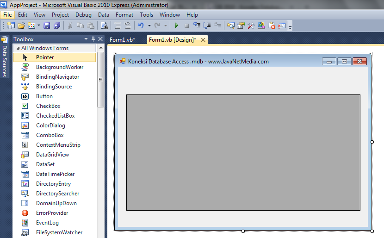Select the Button control in Toolbox

pyautogui.click(x=55, y=96)
